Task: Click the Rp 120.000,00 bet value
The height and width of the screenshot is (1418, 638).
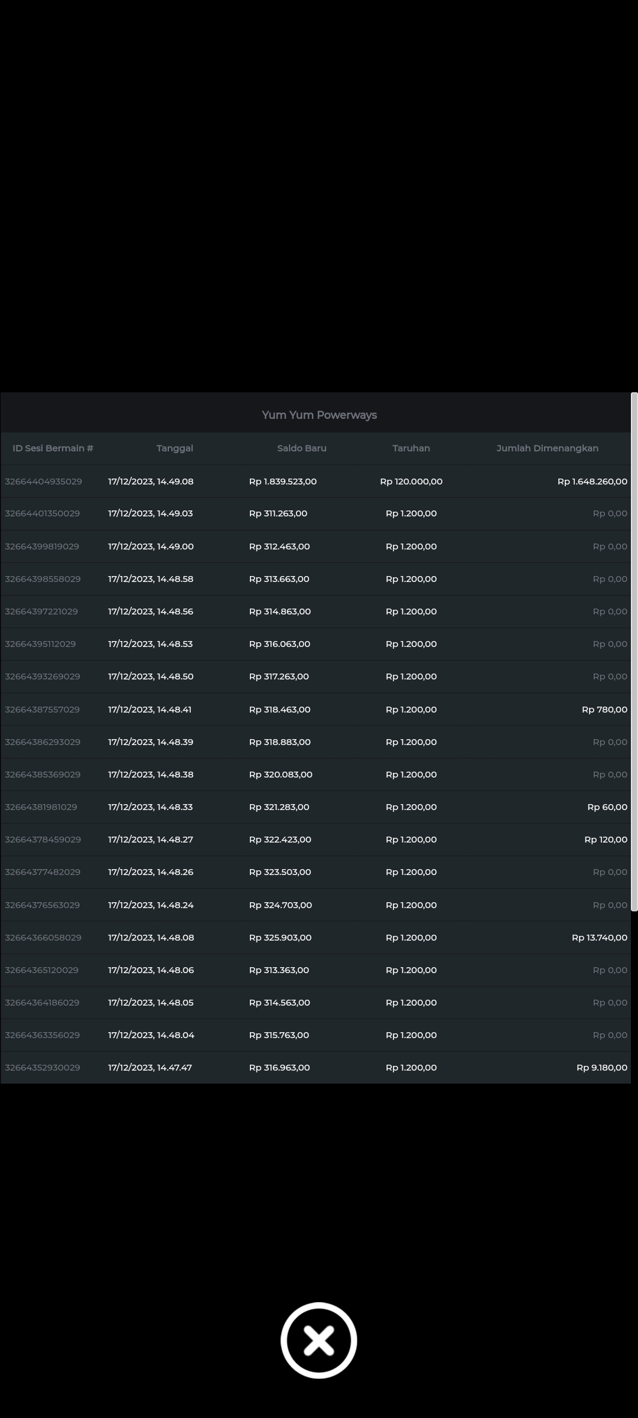Action: (x=411, y=482)
